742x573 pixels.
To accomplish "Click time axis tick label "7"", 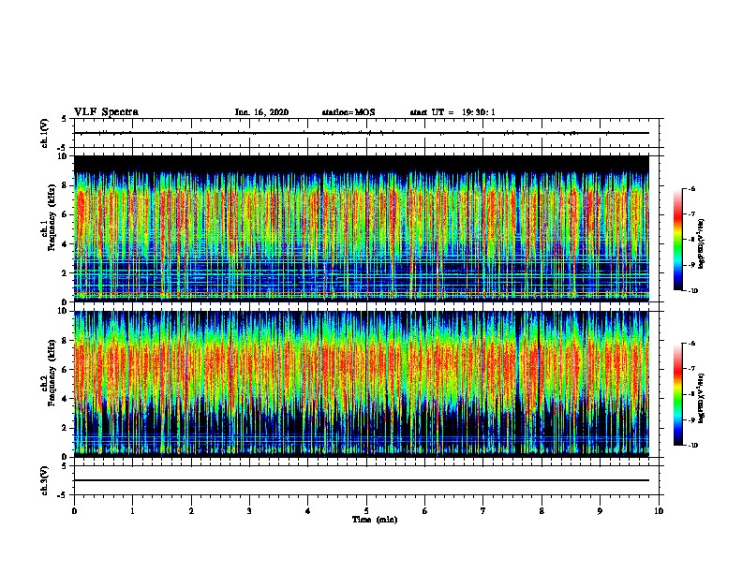I will click(483, 511).
